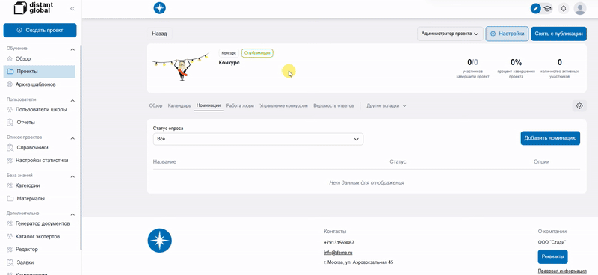This screenshot has height=275, width=598.
Task: Click the Опубликован status badge
Action: [x=257, y=53]
